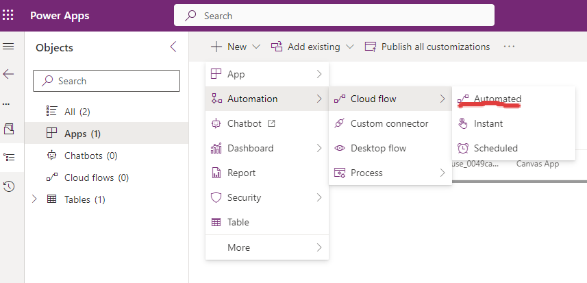Click the Security shield icon

tap(216, 197)
